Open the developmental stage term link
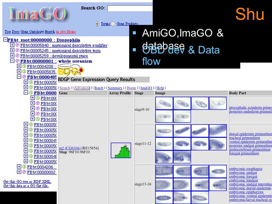The height and width of the screenshot is (204, 272). coord(54,56)
